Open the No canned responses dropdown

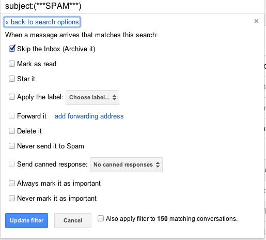[126, 164]
